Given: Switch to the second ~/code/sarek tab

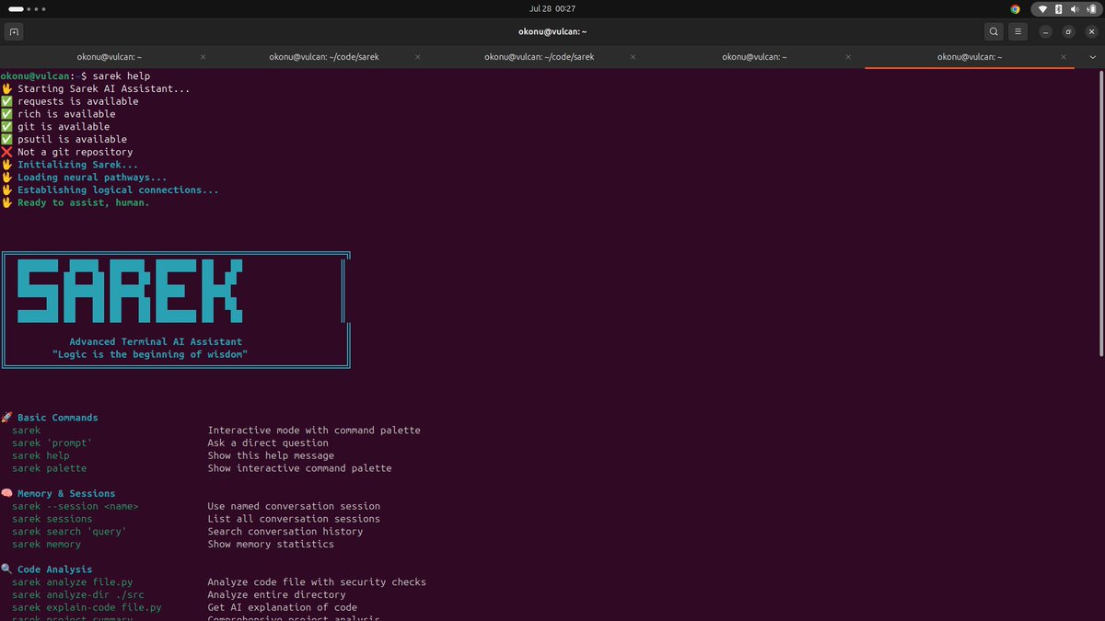Looking at the screenshot, I should coord(540,57).
